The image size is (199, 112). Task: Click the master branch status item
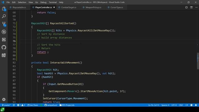point(6,105)
